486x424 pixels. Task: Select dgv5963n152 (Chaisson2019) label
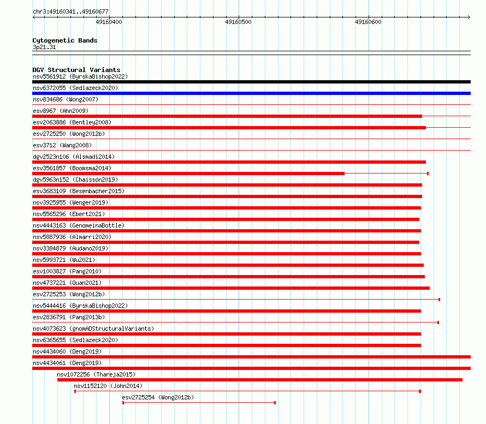point(75,180)
